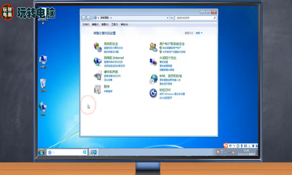Open the 帮助(H) menu
Screen dimensions: 292x175
tap(124, 24)
